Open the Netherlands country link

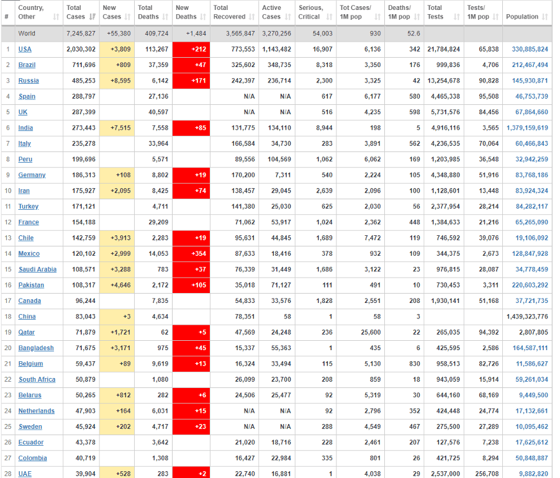coord(37,410)
